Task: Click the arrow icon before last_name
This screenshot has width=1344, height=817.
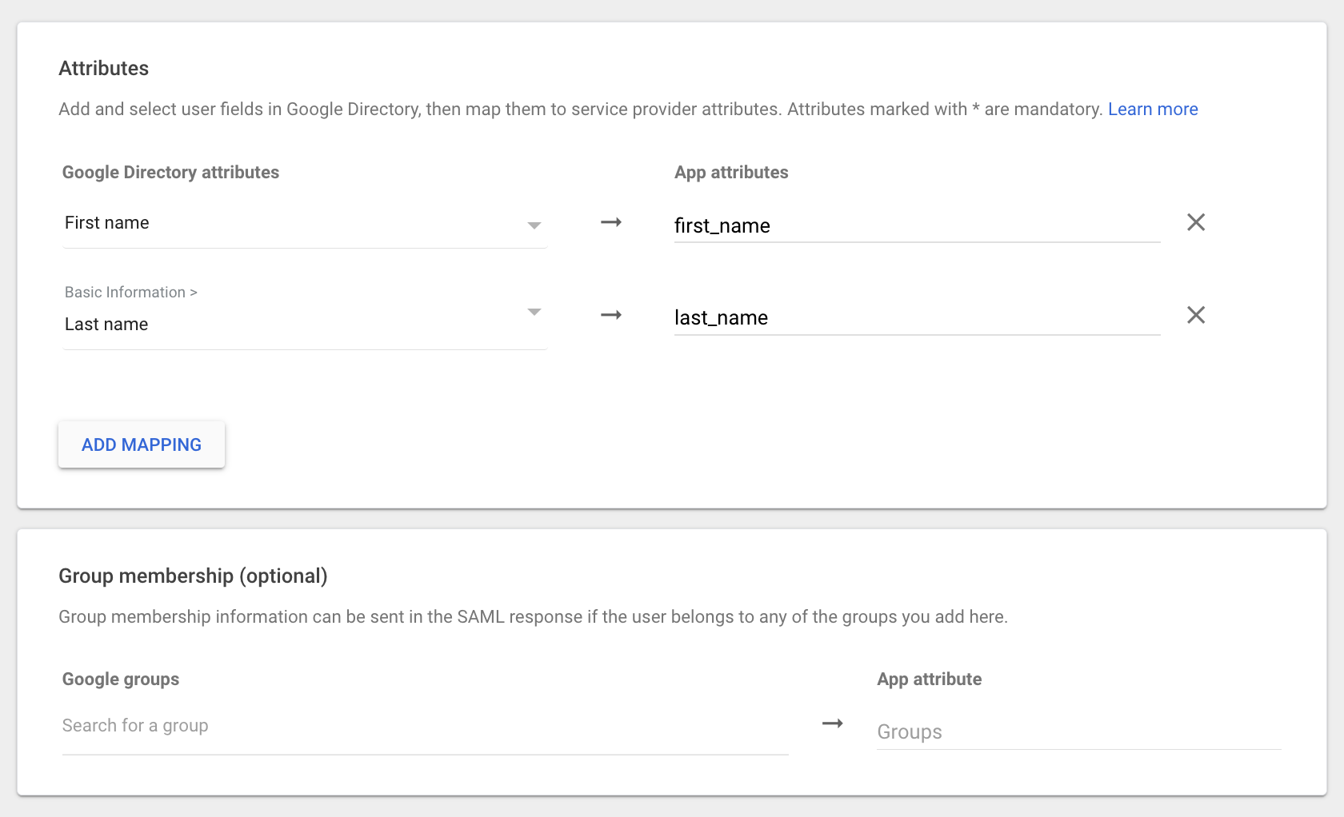Action: [611, 315]
